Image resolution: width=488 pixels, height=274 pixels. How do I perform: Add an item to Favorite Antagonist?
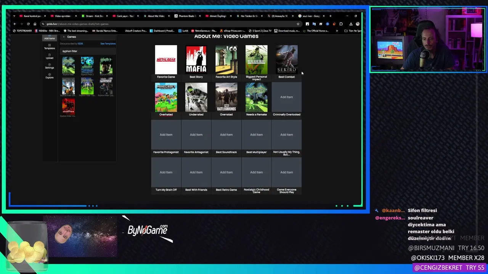196,135
